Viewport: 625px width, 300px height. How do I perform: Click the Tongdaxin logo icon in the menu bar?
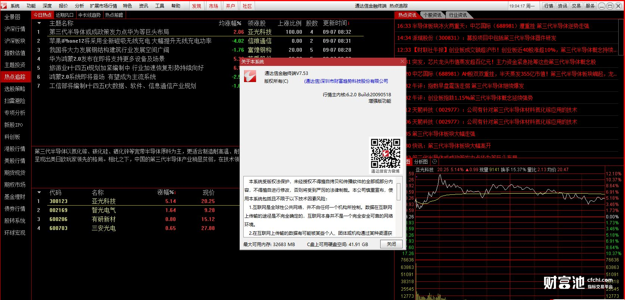[4, 6]
